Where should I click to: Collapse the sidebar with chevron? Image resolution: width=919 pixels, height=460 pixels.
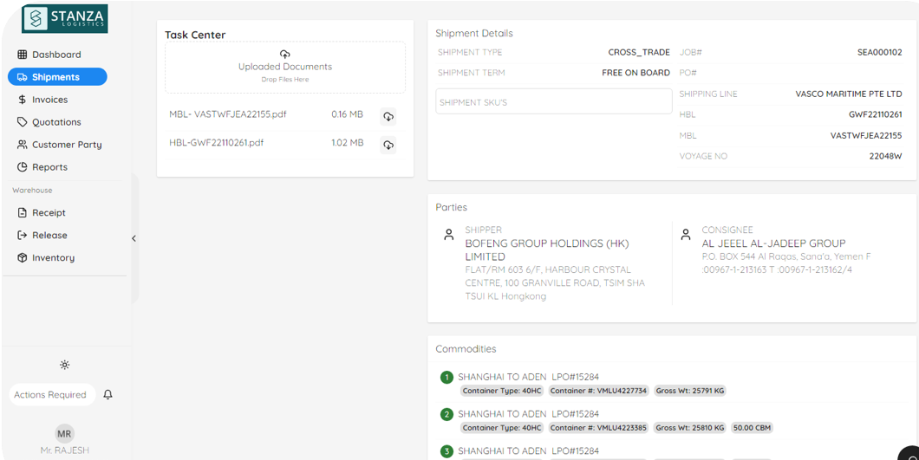coord(134,238)
